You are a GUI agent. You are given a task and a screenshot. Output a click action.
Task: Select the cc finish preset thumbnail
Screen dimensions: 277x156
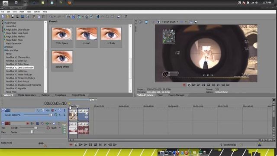coord(111,37)
